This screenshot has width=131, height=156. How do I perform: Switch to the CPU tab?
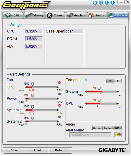[x=13, y=16]
